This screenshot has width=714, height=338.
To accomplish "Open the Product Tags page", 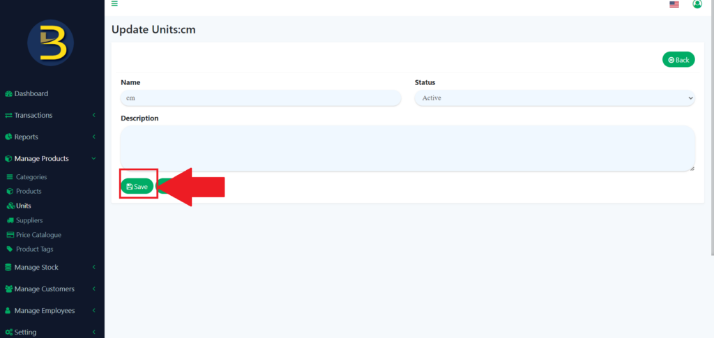I will (34, 249).
